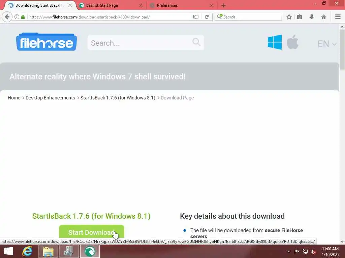Viewport: 345px width, 258px height.
Task: Go to Home breadcrumb link
Action: (14, 98)
